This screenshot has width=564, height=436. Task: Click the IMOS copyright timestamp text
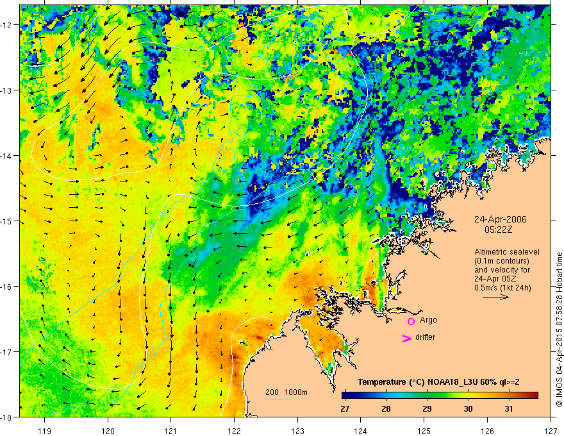(559, 330)
